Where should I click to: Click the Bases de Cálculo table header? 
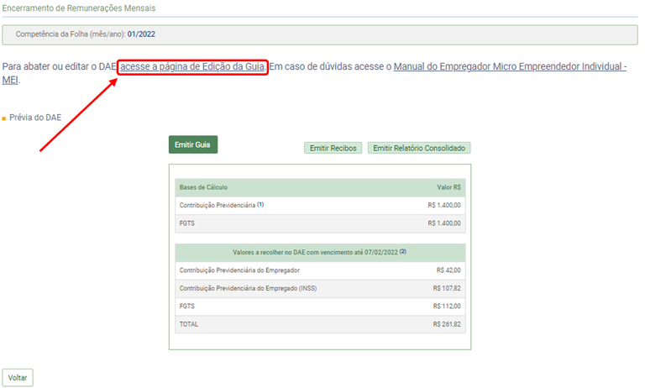point(203,187)
